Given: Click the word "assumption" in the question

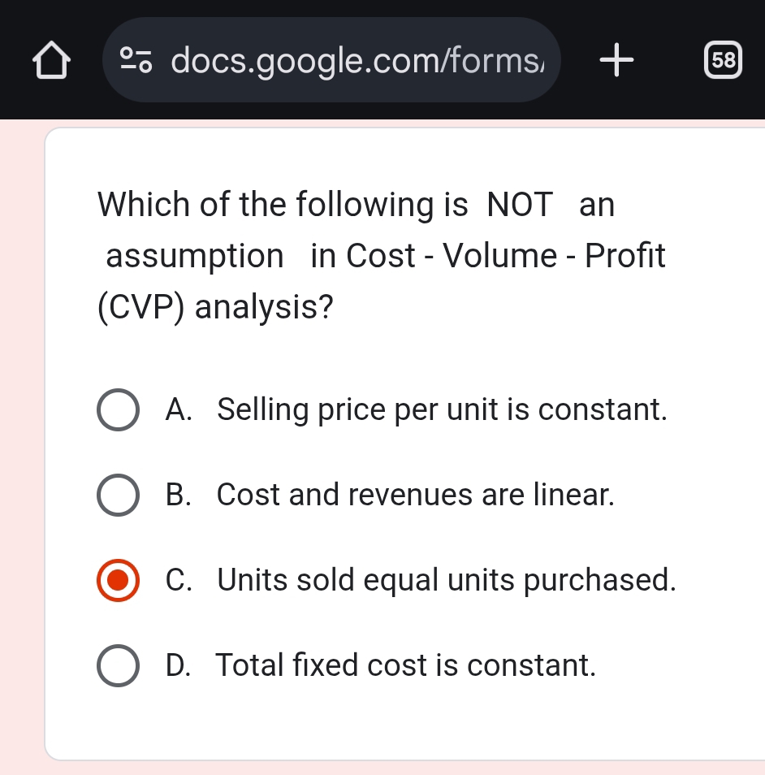Looking at the screenshot, I should point(195,257).
